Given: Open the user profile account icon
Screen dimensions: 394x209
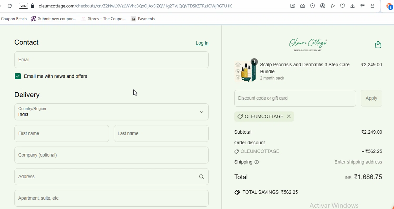Looking at the screenshot, I should pos(372,6).
